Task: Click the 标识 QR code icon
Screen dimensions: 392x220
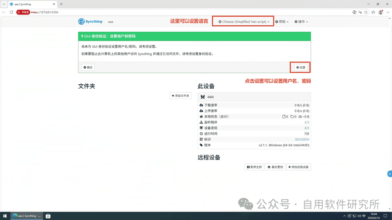Action: tap(201, 140)
